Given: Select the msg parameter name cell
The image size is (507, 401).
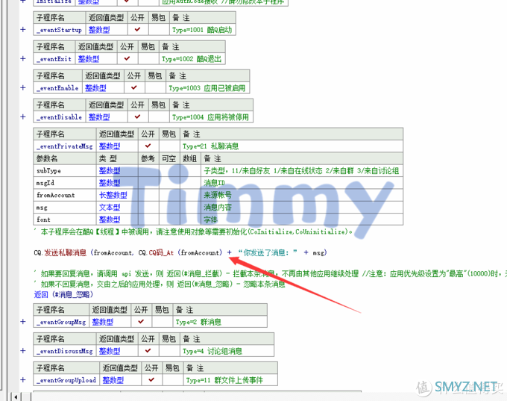Looking at the screenshot, I should click(x=65, y=208).
